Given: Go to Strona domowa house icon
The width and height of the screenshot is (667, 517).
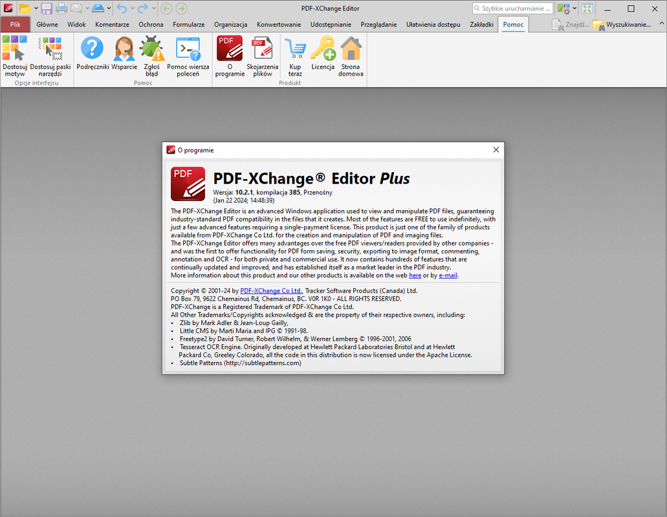Looking at the screenshot, I should pos(351,56).
